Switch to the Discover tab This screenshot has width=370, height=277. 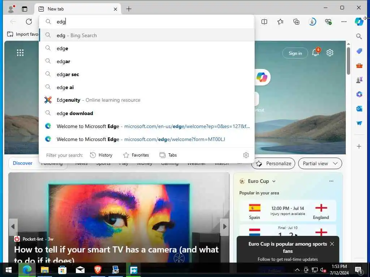23,163
